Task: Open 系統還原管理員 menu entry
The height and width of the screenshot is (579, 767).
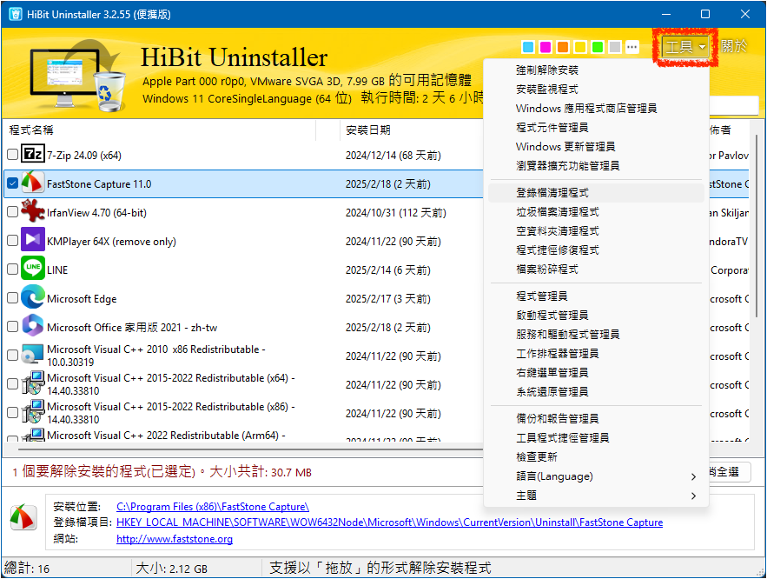Action: point(596,391)
